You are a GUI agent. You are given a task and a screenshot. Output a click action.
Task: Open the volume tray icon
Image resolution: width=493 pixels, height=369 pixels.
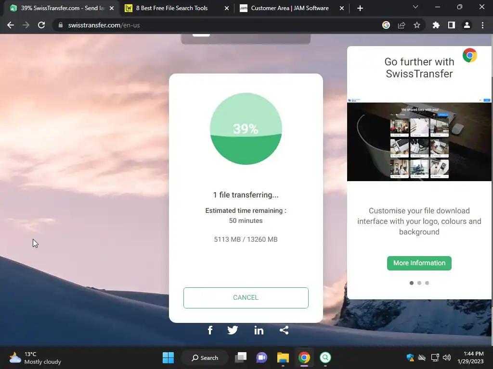(446, 357)
